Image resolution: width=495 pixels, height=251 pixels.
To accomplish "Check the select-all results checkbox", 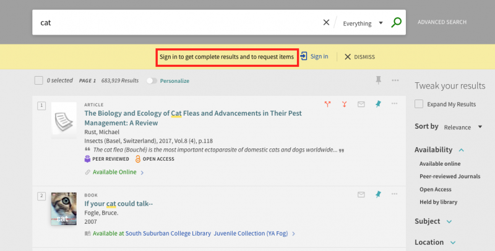I will coord(39,80).
